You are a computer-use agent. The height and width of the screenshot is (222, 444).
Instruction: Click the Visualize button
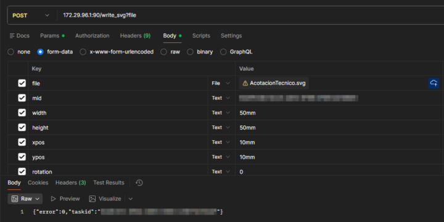coord(105,199)
